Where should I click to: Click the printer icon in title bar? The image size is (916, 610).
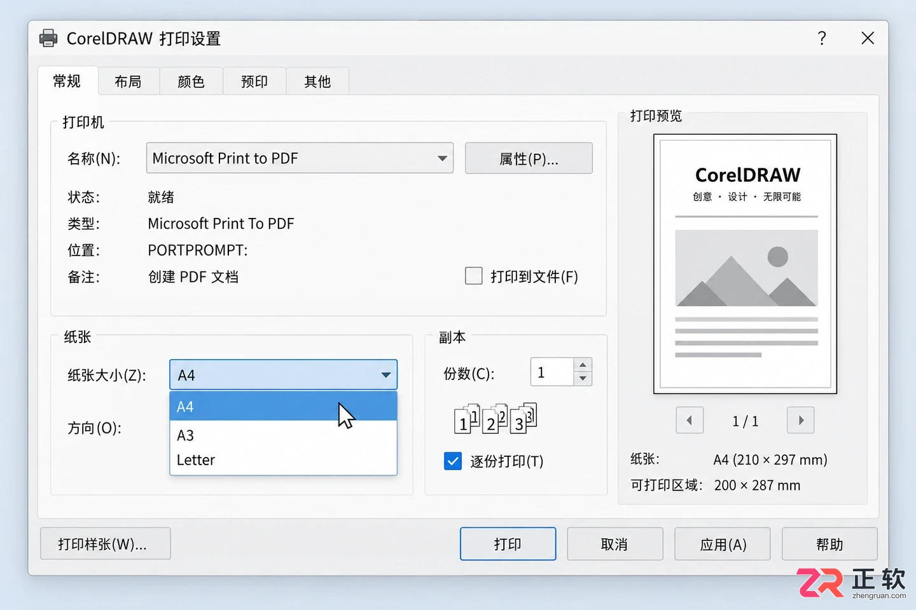click(48, 38)
